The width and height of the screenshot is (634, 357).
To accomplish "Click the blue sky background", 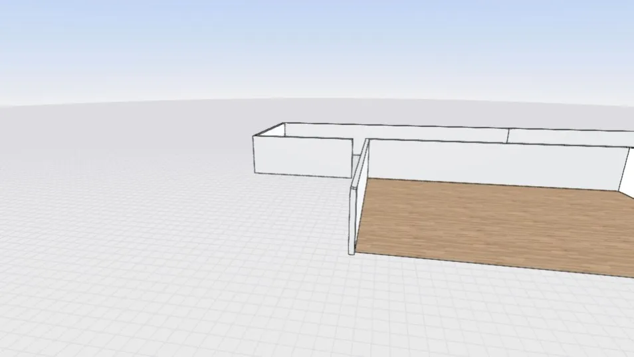I will [266, 40].
